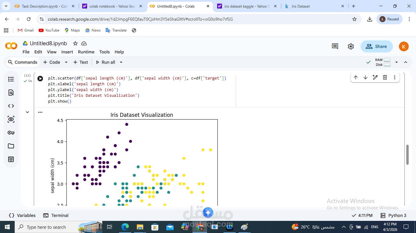Click the site information icon in address bar
The height and width of the screenshot is (233, 416).
click(42, 19)
